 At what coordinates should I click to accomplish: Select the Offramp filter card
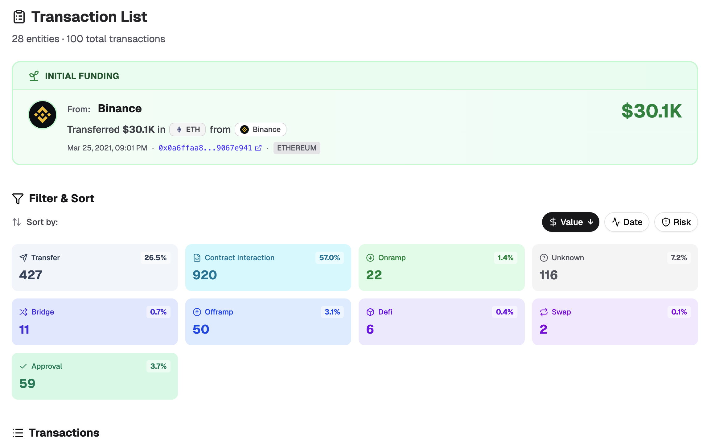point(268,322)
